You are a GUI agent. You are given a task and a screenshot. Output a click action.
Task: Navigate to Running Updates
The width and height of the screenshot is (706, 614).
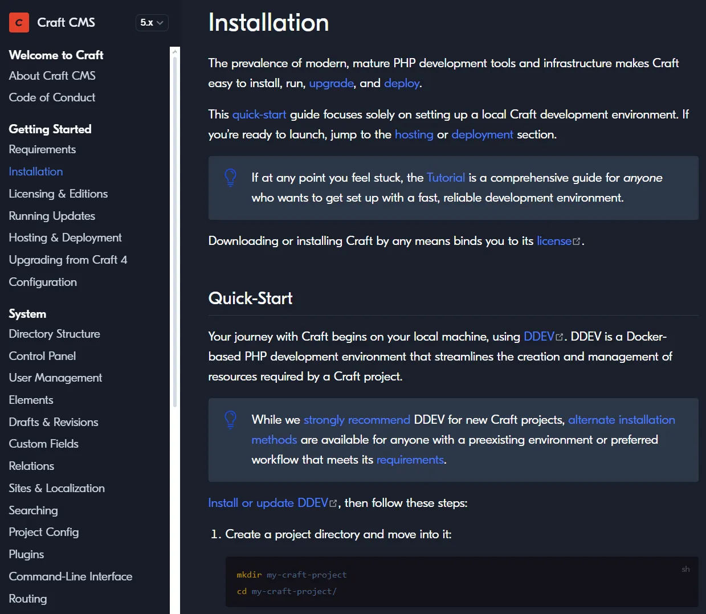tap(52, 216)
